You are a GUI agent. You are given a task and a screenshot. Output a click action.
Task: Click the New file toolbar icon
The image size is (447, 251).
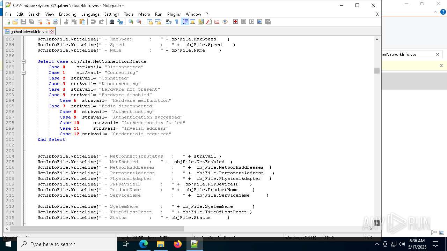pyautogui.click(x=7, y=22)
